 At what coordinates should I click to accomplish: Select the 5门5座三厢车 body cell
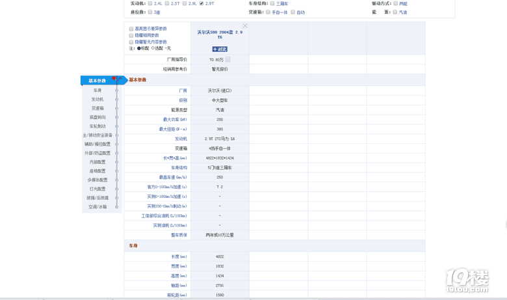(220, 168)
